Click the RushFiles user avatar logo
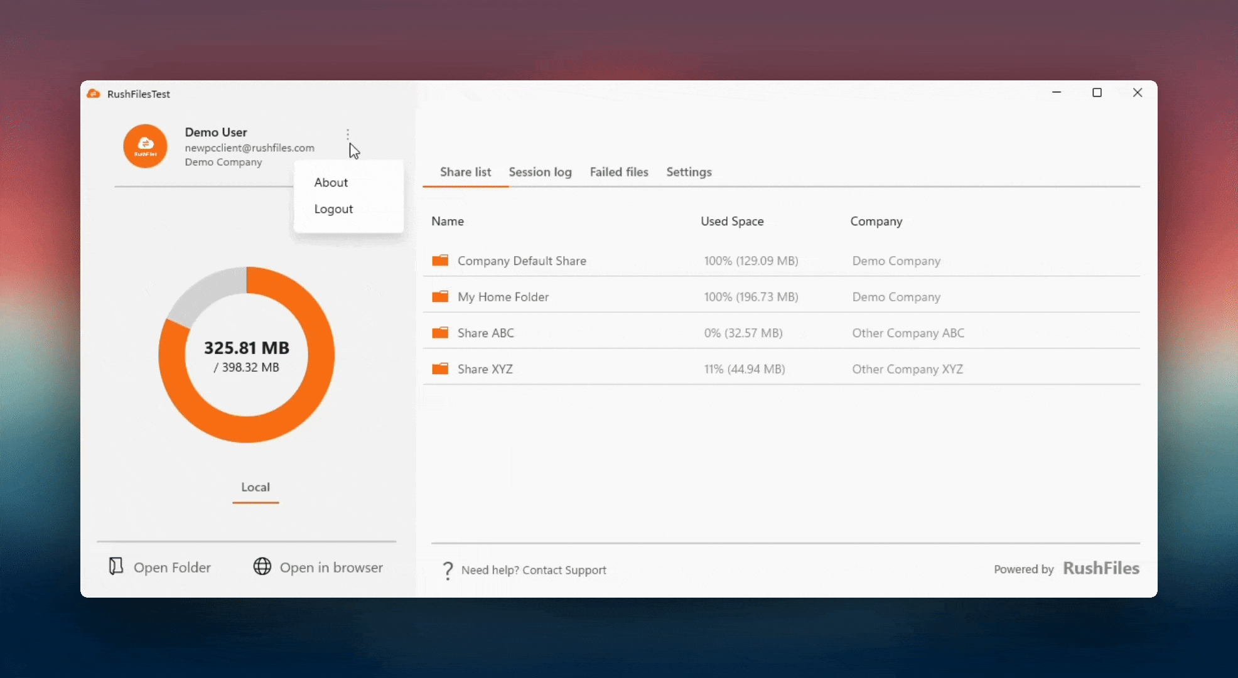The width and height of the screenshot is (1238, 678). click(145, 146)
